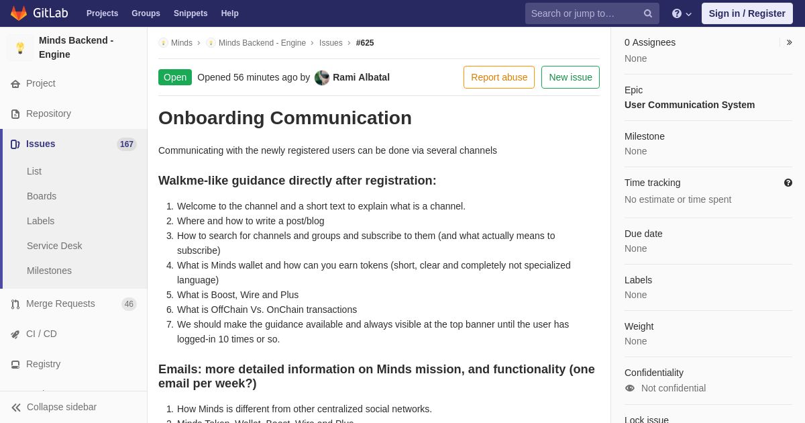The image size is (805, 423).
Task: Click the Weight label
Action: pos(639,326)
